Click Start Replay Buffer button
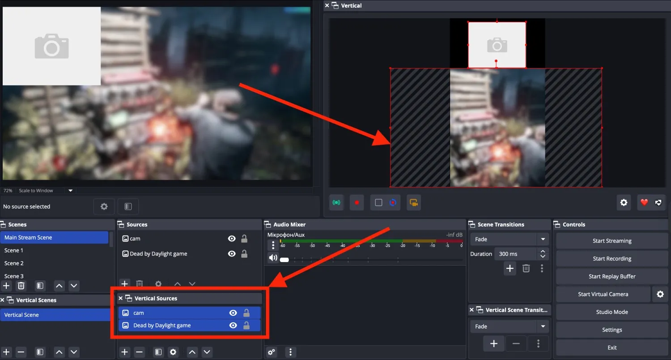Image resolution: width=671 pixels, height=360 pixels. (612, 276)
